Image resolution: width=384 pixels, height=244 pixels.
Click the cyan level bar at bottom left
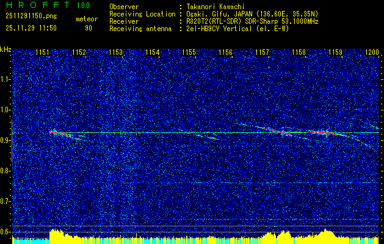(x=31, y=241)
